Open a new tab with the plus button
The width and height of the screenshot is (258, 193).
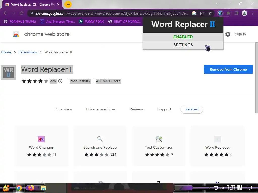(68, 4)
